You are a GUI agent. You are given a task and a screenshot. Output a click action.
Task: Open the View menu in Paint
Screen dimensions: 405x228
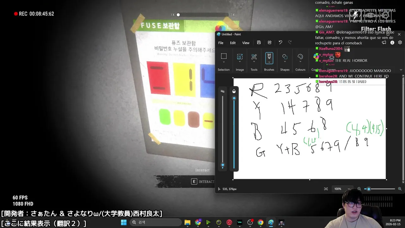(x=246, y=43)
